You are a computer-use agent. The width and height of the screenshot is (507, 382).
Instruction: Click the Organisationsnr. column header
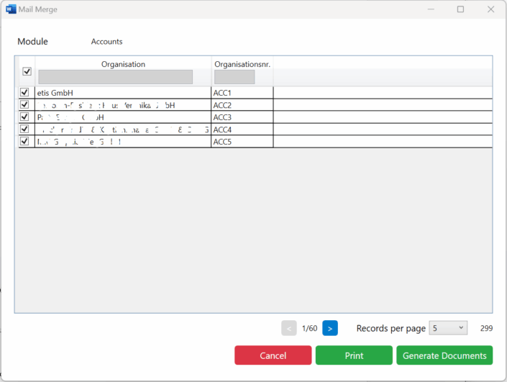pyautogui.click(x=242, y=64)
